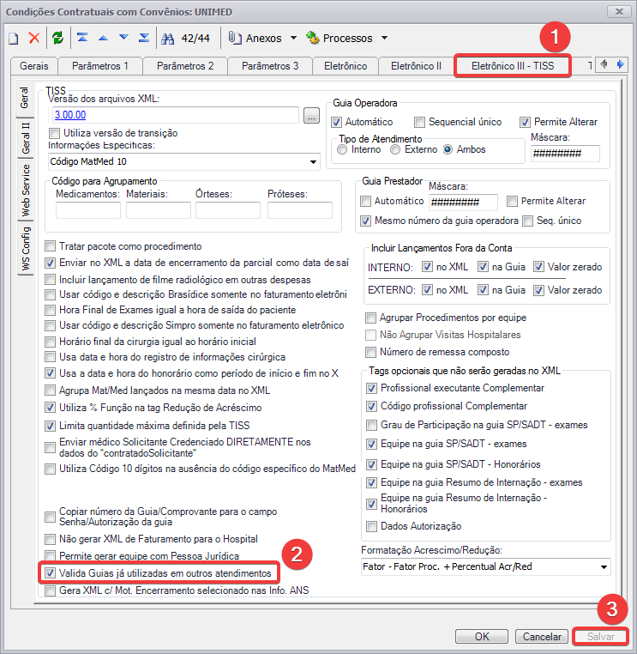This screenshot has height=654, width=637.
Task: Close the Condições Contratuais window
Action: coord(619,12)
